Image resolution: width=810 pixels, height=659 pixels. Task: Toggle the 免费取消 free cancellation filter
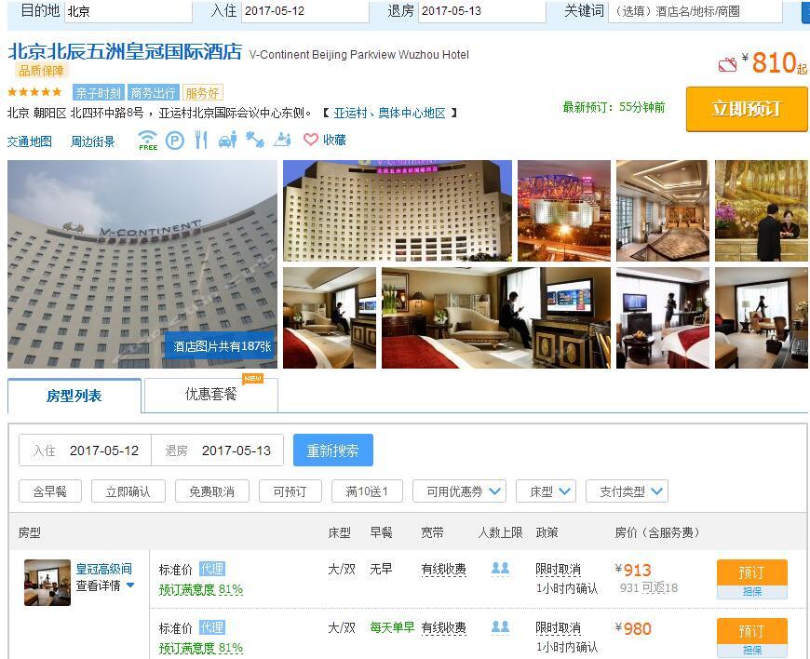211,491
